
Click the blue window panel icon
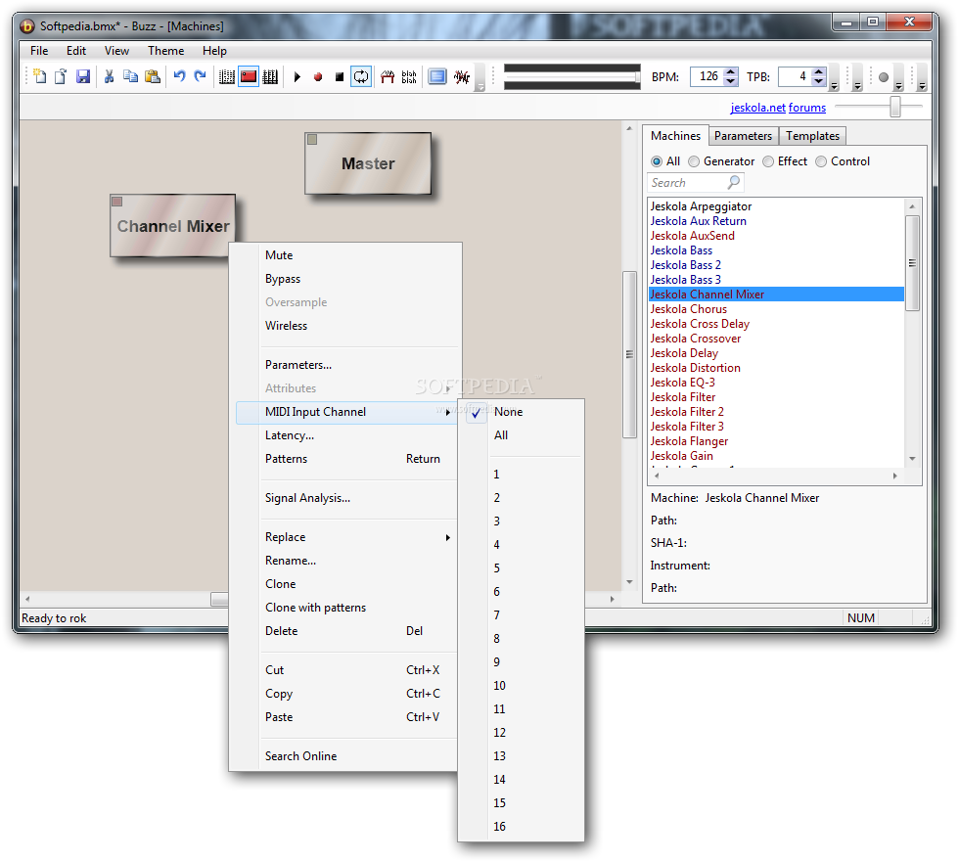(437, 76)
